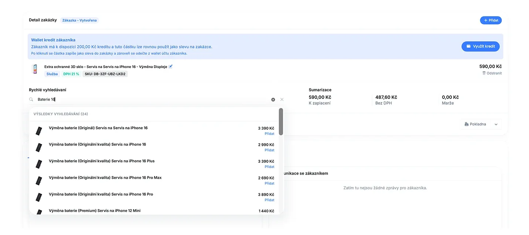Click battery icon of Originál iPhone 16 result
Image resolution: width=529 pixels, height=235 pixels.
coord(39,131)
